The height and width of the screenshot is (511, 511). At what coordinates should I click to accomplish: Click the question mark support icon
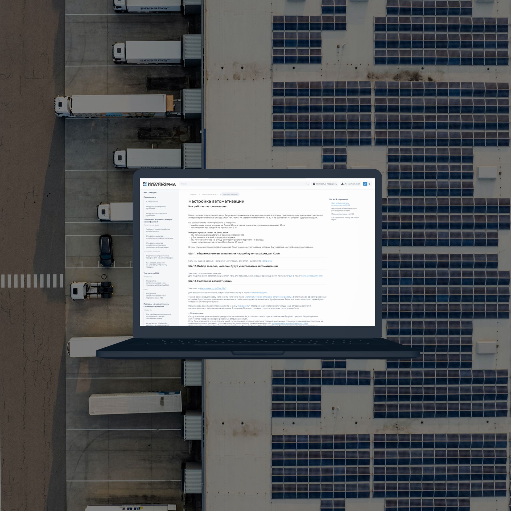pyautogui.click(x=314, y=184)
